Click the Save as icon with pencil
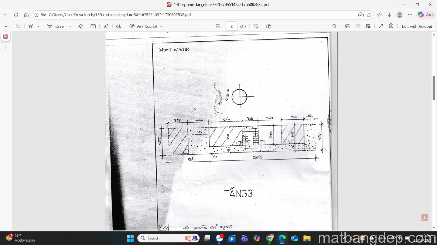437x245 pixels. tap(368, 26)
